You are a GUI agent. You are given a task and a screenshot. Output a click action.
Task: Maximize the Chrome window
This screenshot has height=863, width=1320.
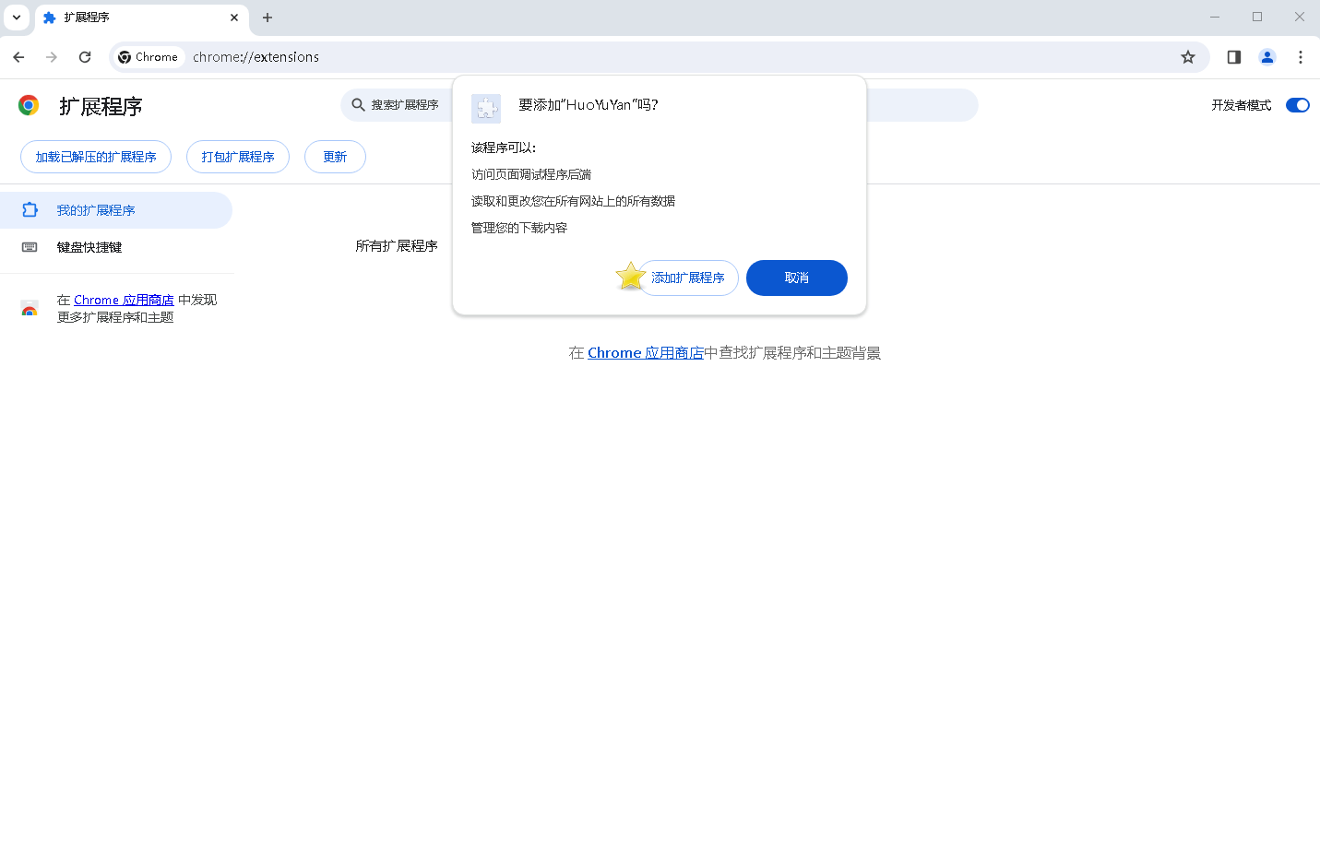(1257, 17)
